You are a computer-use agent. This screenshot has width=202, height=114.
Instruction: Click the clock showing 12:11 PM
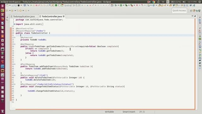pyautogui.click(x=192, y=2)
